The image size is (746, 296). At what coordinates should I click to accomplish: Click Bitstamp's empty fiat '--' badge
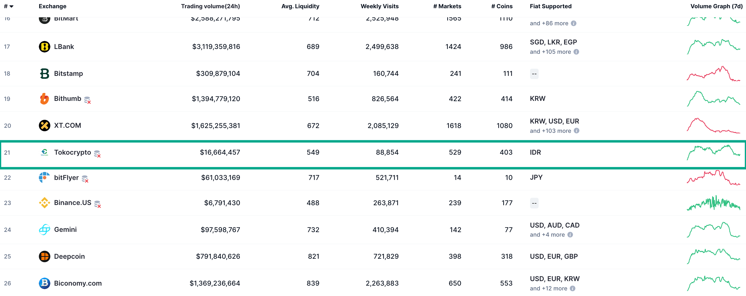pyautogui.click(x=534, y=74)
